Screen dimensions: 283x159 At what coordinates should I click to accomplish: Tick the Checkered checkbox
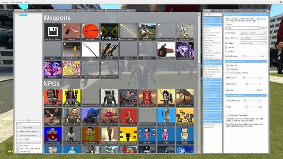coord(228,69)
